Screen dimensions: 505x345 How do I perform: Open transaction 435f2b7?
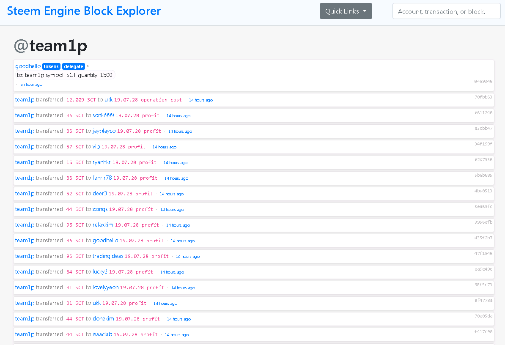point(483,238)
